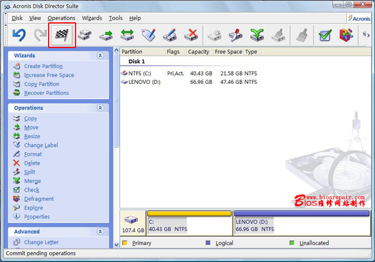Click Split in the Operations panel
The image size is (375, 262).
point(29,172)
